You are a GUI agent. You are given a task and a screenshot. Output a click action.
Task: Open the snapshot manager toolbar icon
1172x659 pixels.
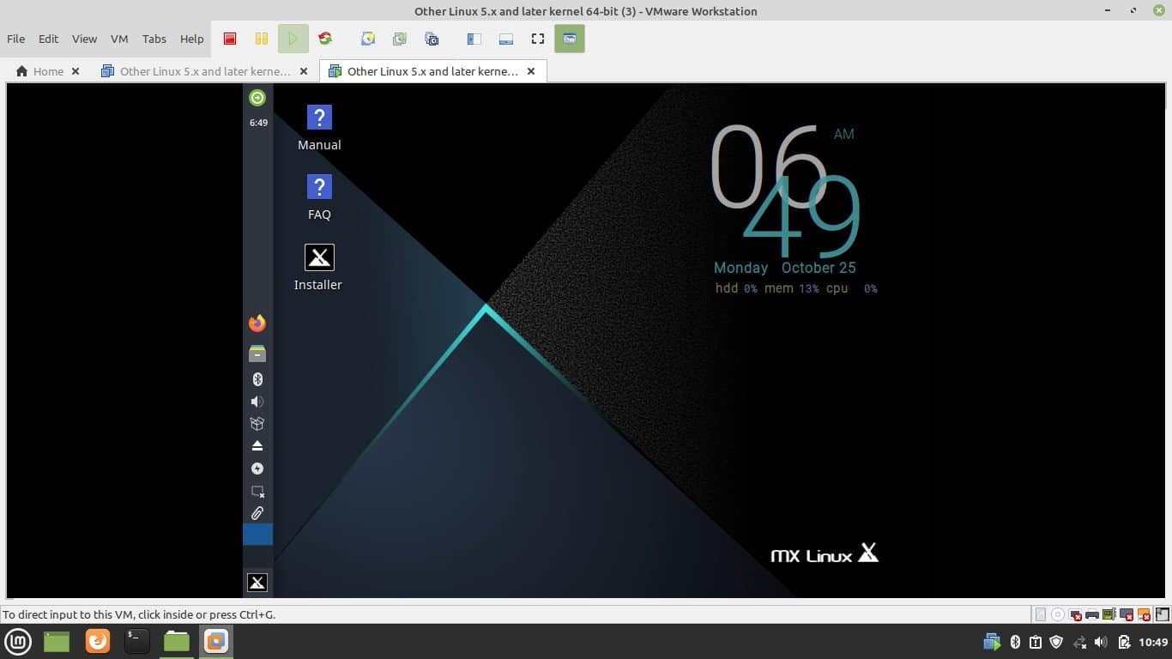(432, 39)
